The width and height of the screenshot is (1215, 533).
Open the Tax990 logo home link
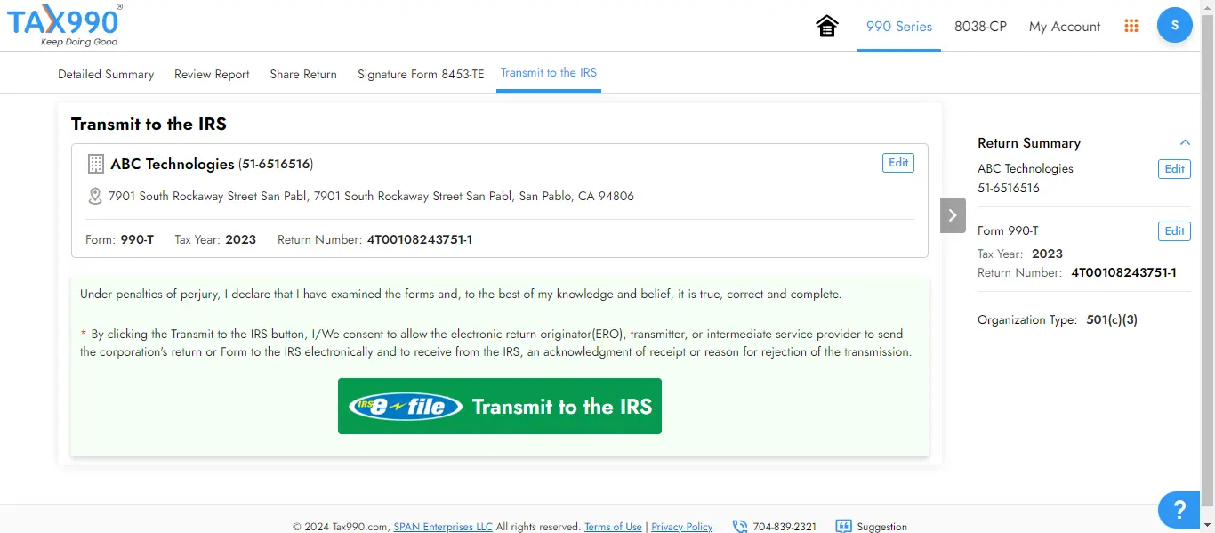(64, 25)
